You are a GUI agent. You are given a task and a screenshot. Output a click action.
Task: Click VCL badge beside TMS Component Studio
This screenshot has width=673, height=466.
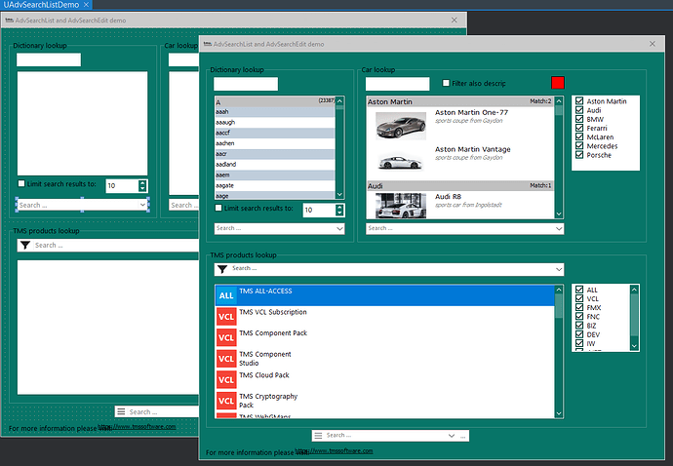click(226, 359)
